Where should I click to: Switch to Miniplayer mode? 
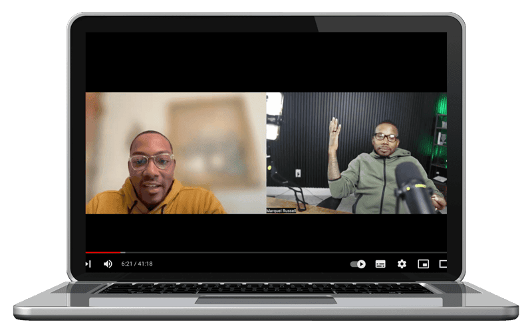423,264
